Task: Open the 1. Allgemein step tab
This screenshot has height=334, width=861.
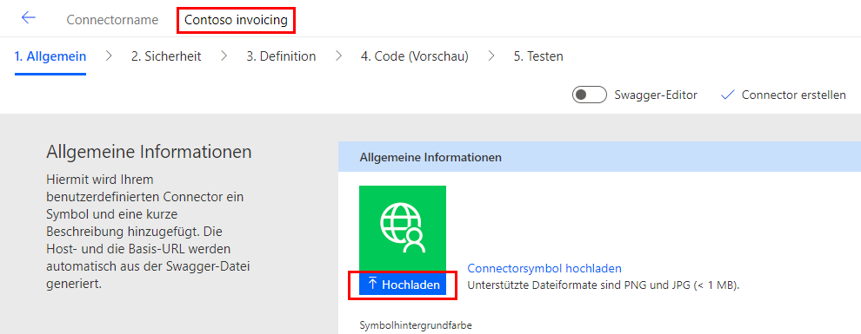Action: tap(50, 56)
